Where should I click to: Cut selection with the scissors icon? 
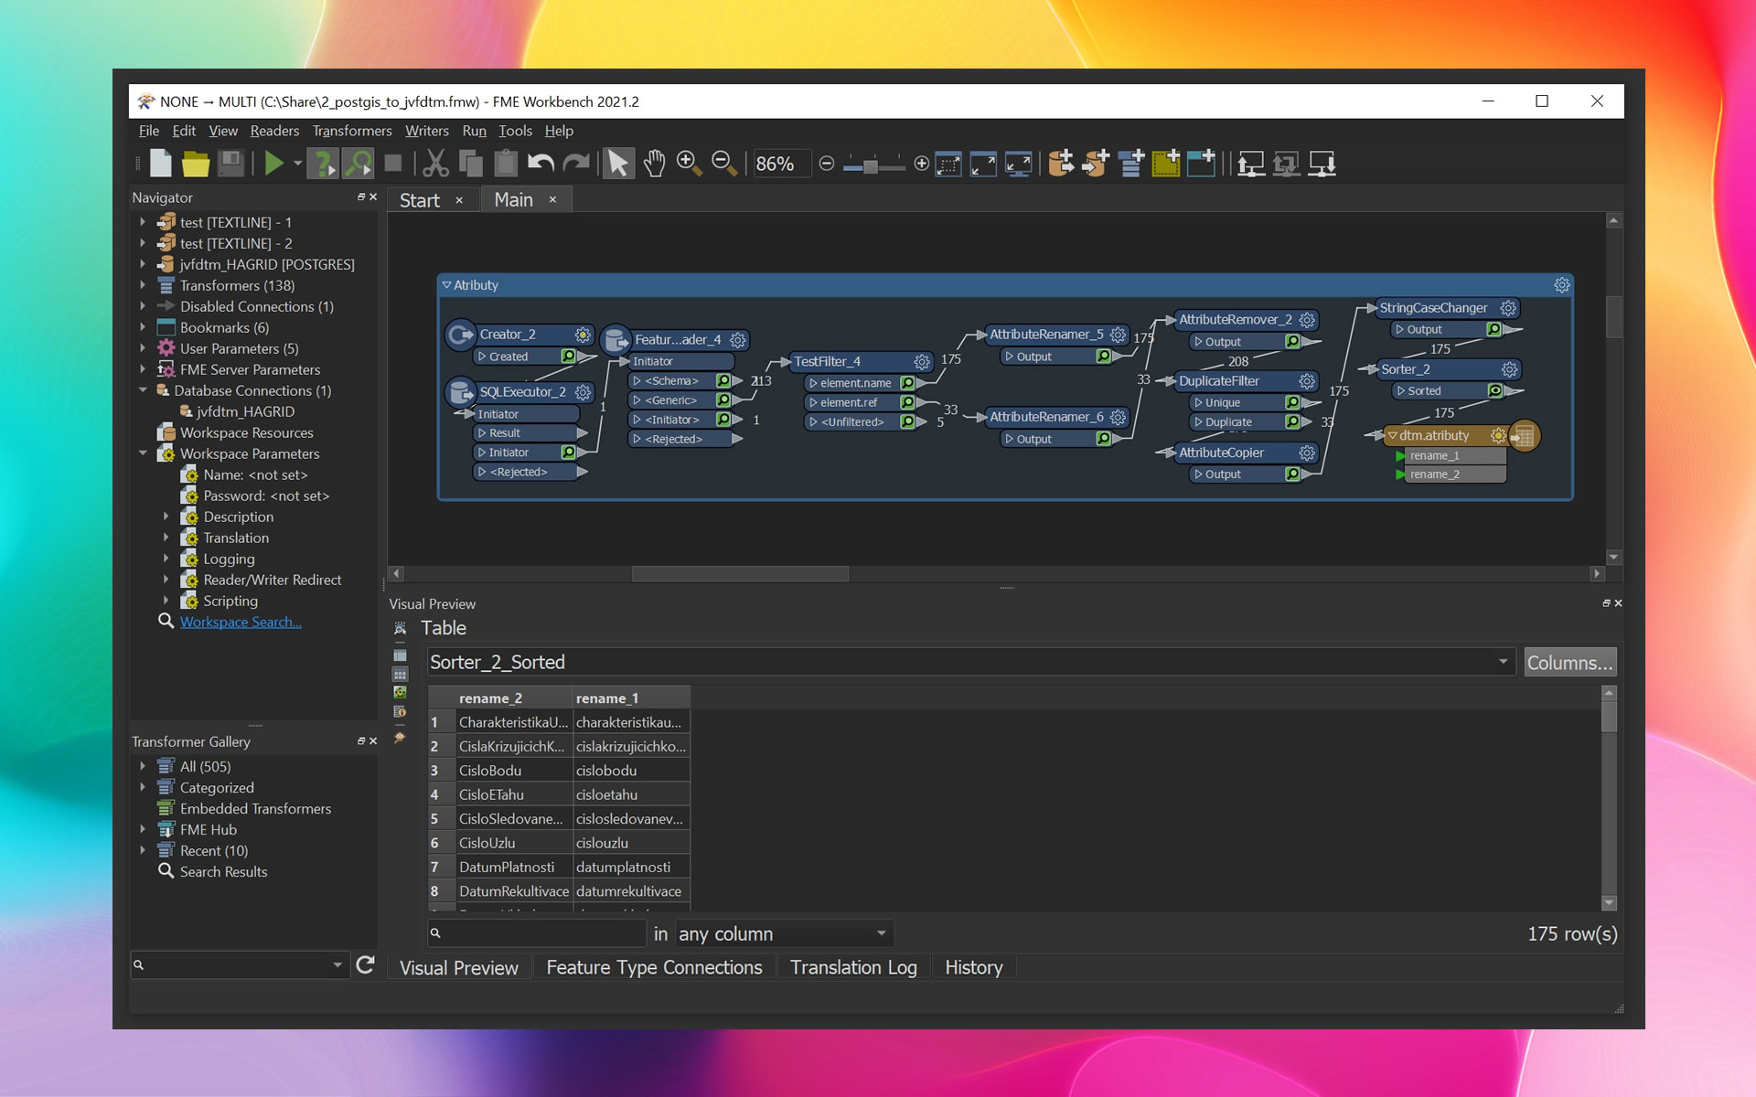(x=435, y=164)
